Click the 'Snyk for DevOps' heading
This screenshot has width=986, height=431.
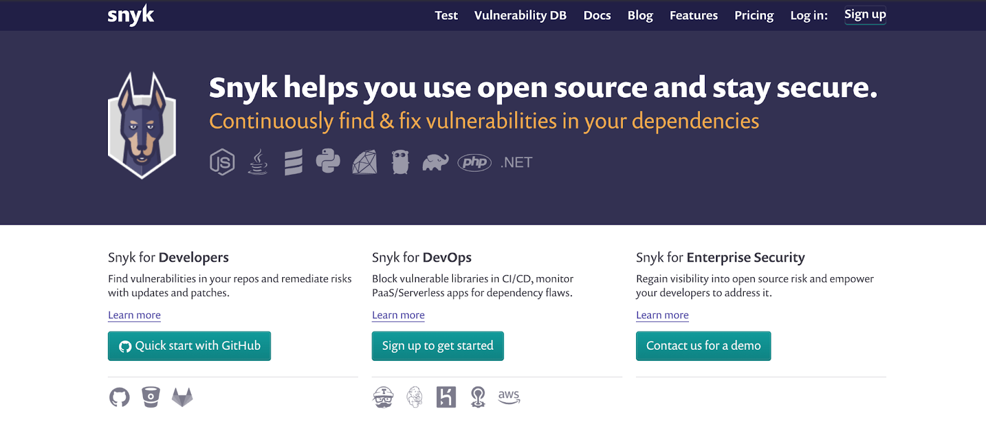coord(422,257)
